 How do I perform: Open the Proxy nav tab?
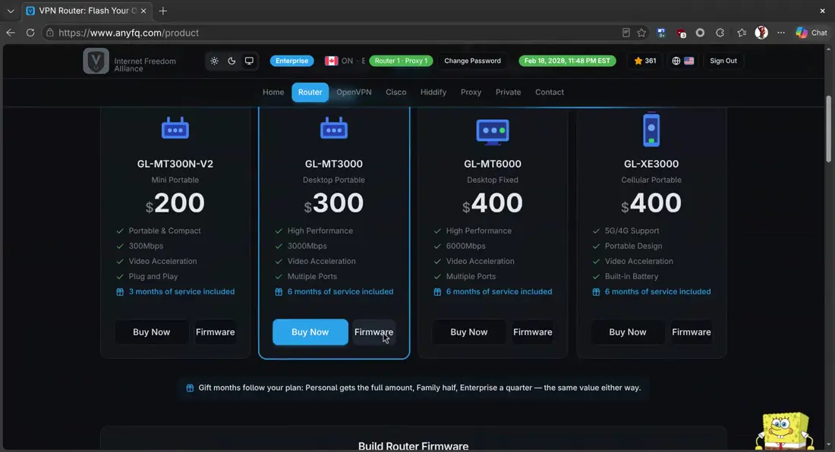coord(471,92)
